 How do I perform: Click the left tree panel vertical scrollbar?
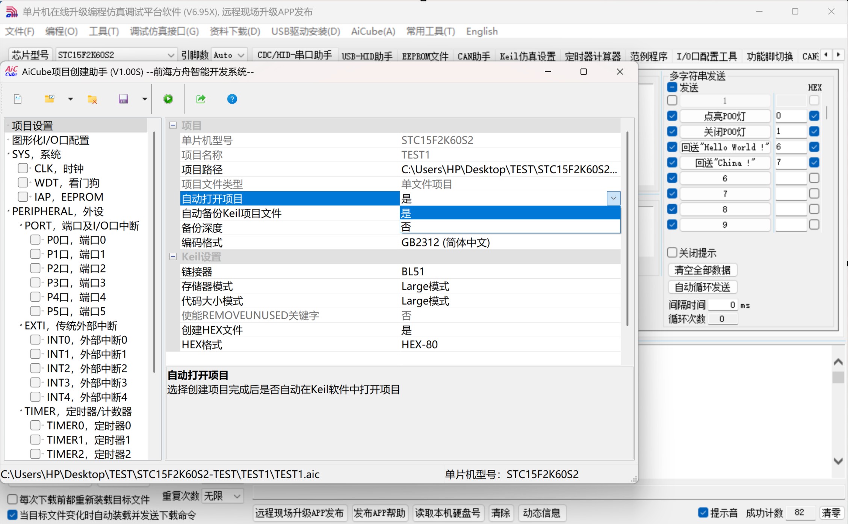(x=154, y=252)
